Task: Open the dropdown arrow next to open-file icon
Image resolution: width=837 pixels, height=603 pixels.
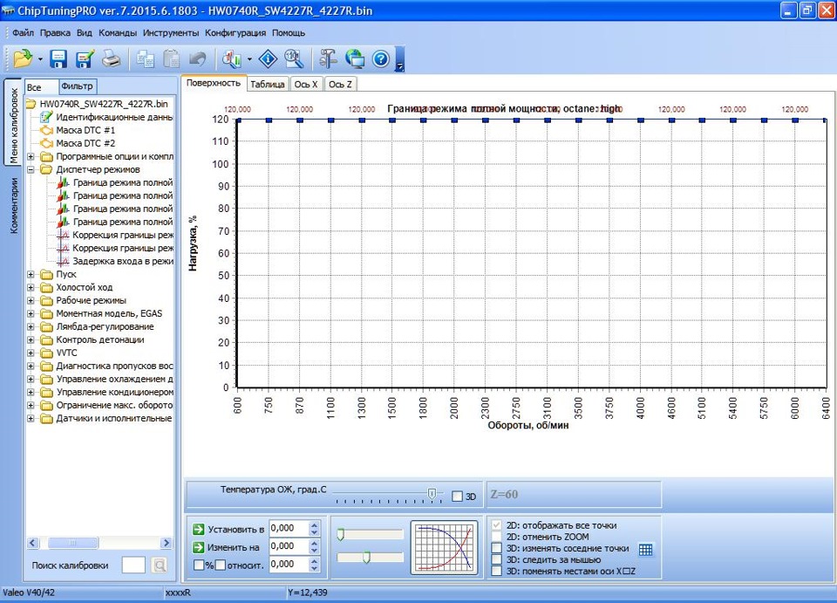Action: [40, 59]
